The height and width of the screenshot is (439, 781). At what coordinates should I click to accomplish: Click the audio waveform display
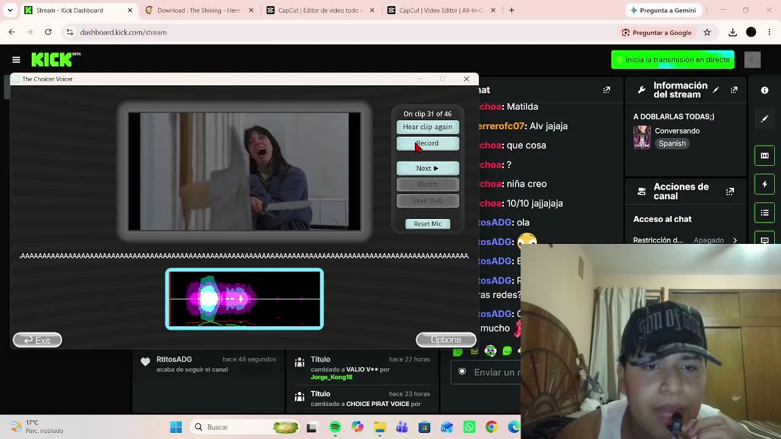(244, 299)
